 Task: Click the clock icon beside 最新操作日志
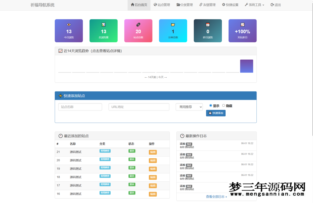[182, 136]
